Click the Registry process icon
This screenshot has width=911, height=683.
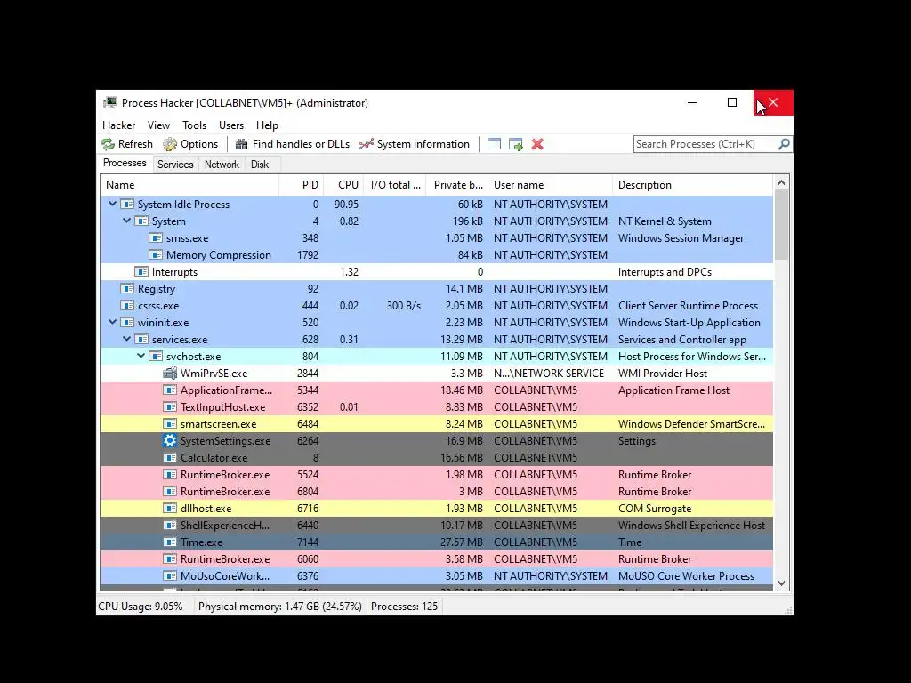(127, 289)
